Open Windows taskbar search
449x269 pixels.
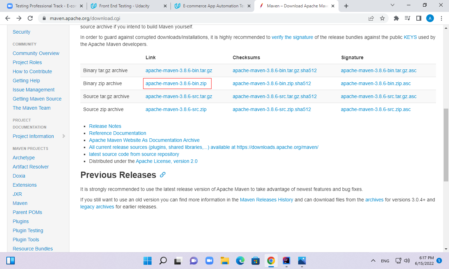(x=163, y=261)
